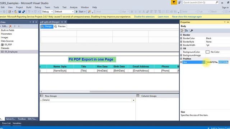Open the Debug menu
The image size is (230, 129).
coord(38,7)
